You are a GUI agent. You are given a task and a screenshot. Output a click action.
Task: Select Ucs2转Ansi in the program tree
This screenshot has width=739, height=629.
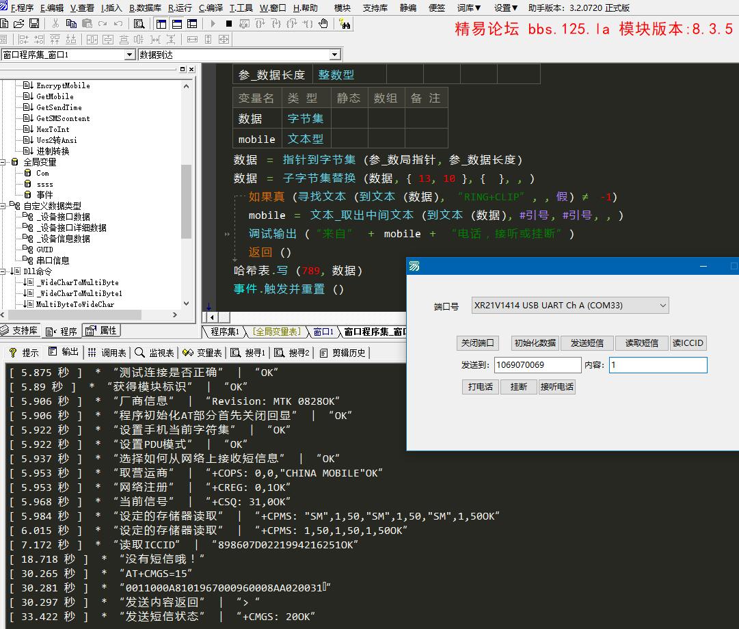pos(57,140)
